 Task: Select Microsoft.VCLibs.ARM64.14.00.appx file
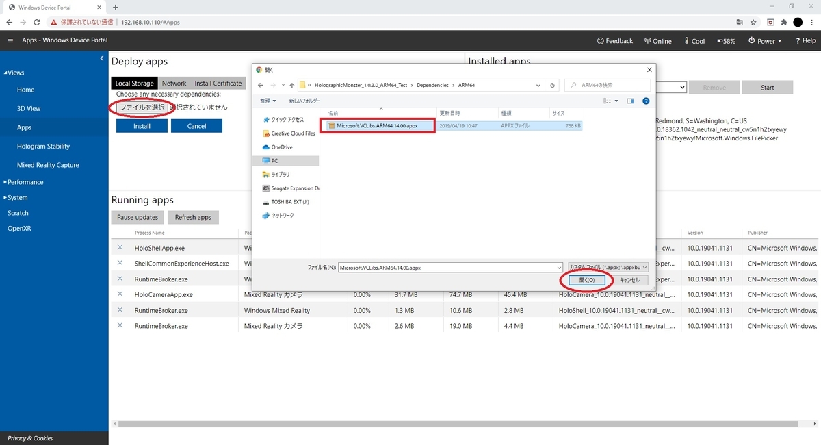[377, 125]
